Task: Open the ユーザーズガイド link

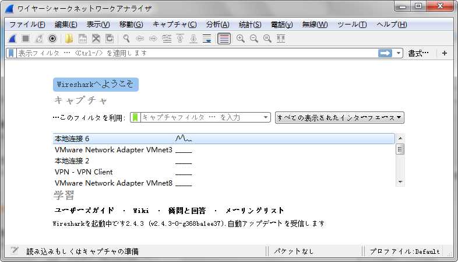Action: (x=84, y=211)
